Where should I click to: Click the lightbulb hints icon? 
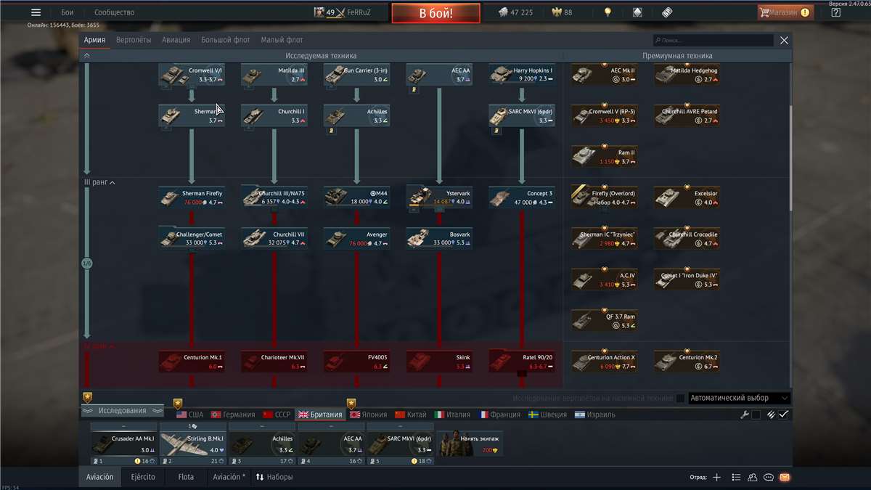tap(608, 12)
